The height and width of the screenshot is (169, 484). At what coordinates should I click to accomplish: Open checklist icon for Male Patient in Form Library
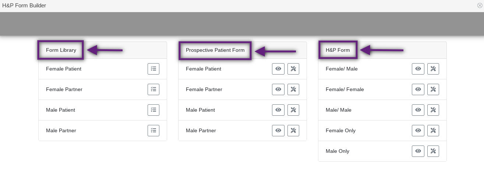[x=153, y=110]
